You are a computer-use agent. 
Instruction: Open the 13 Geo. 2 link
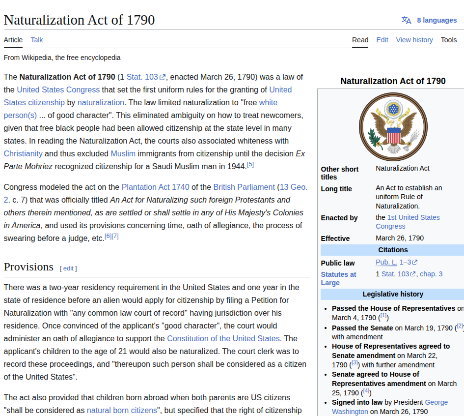(x=294, y=187)
